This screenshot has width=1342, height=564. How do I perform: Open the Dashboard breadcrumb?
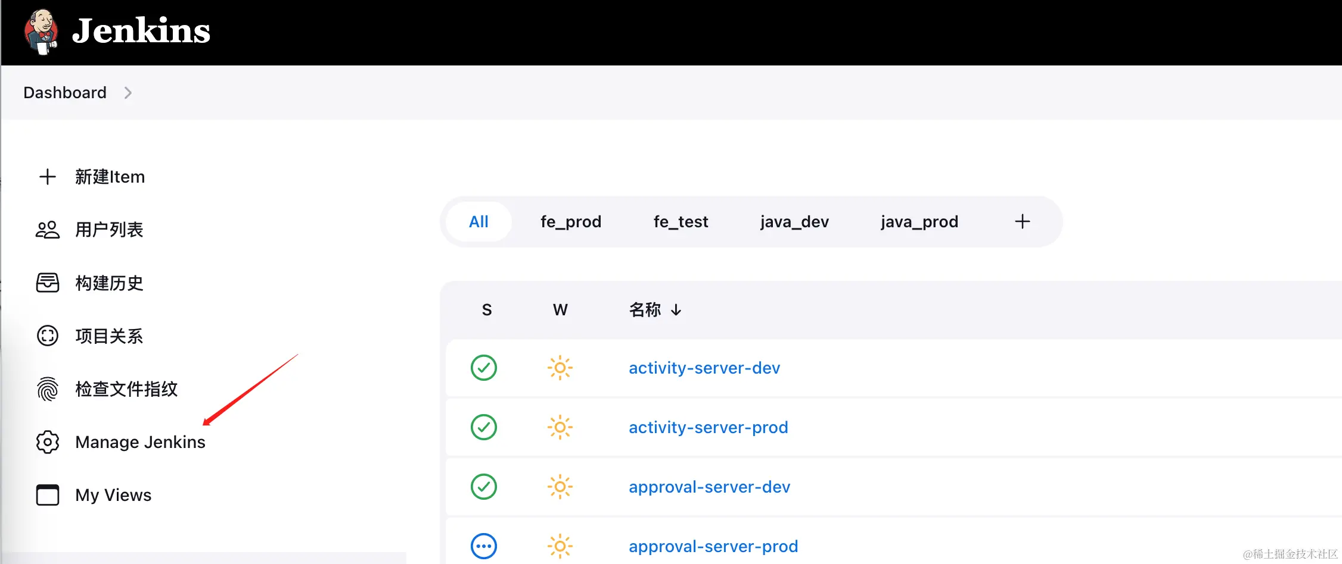[x=65, y=93]
